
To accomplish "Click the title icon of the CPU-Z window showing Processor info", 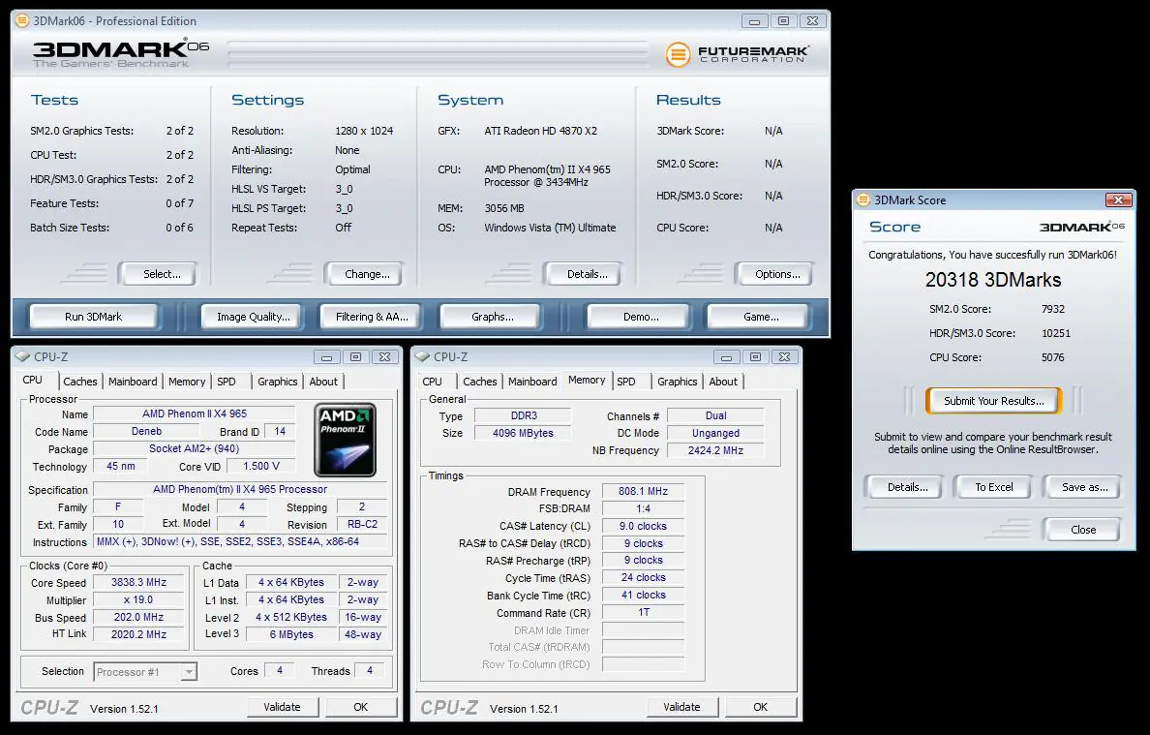I will coord(23,357).
